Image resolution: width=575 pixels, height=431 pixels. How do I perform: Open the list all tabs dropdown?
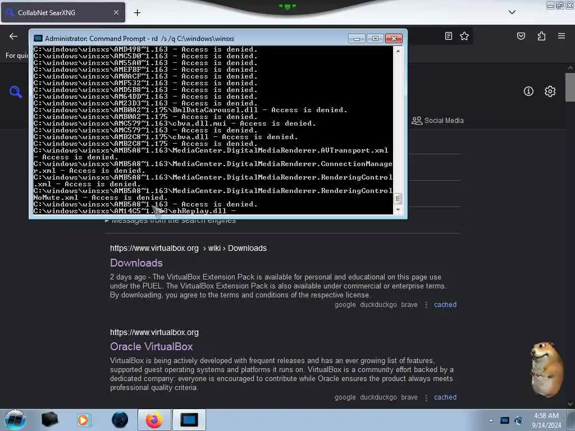point(512,12)
